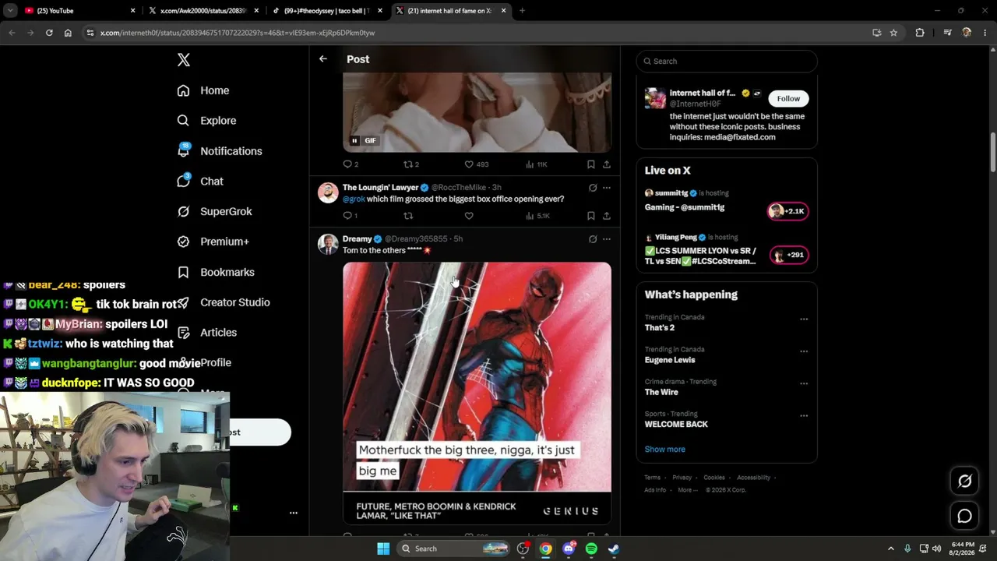Open the Spider-Man image in Dreamy's post
This screenshot has width=997, height=561.
(x=477, y=392)
